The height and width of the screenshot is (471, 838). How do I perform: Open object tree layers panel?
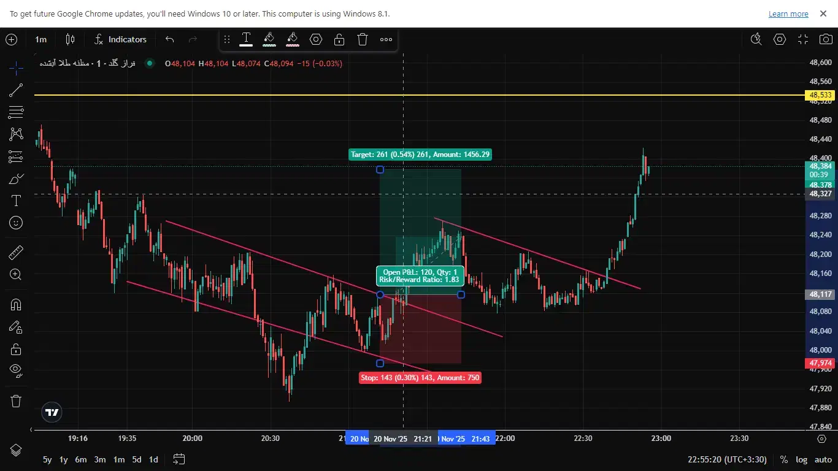pos(16,450)
